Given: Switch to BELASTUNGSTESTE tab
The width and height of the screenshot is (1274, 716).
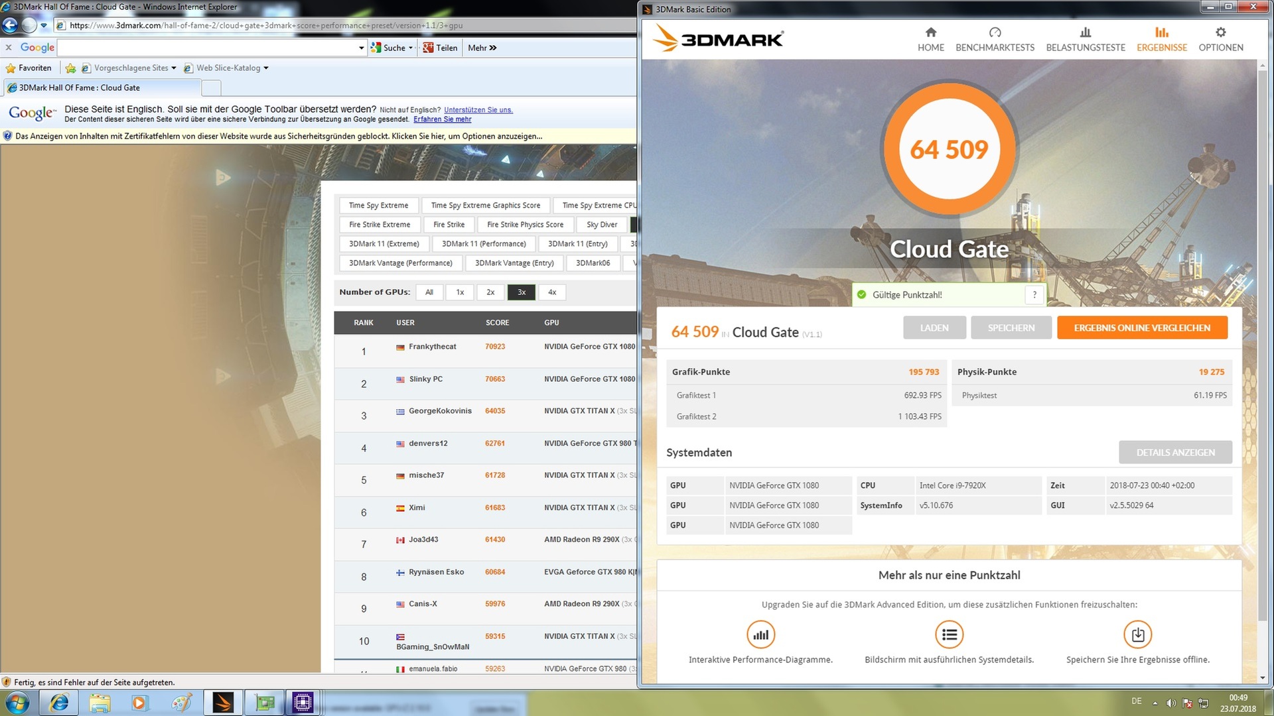Looking at the screenshot, I should coord(1086,39).
